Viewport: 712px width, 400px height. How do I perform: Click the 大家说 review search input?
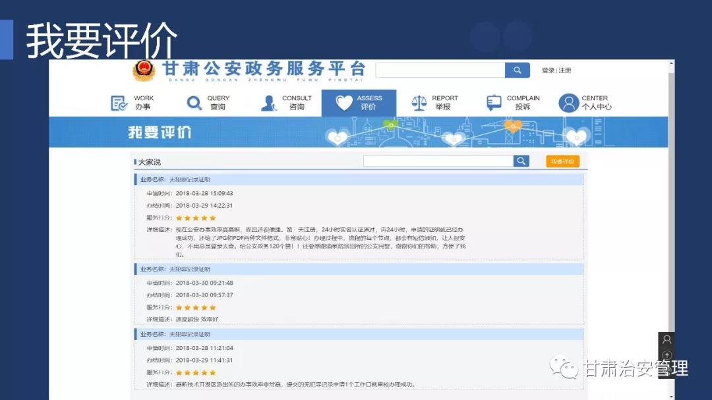pyautogui.click(x=438, y=161)
